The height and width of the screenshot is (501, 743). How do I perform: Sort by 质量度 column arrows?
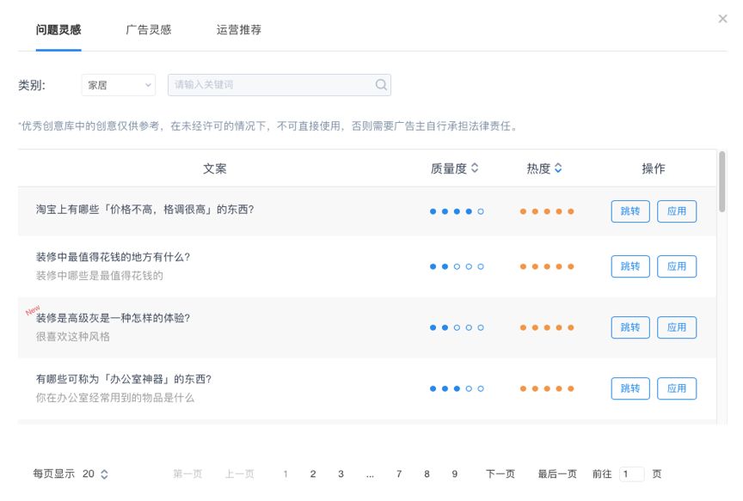(475, 168)
